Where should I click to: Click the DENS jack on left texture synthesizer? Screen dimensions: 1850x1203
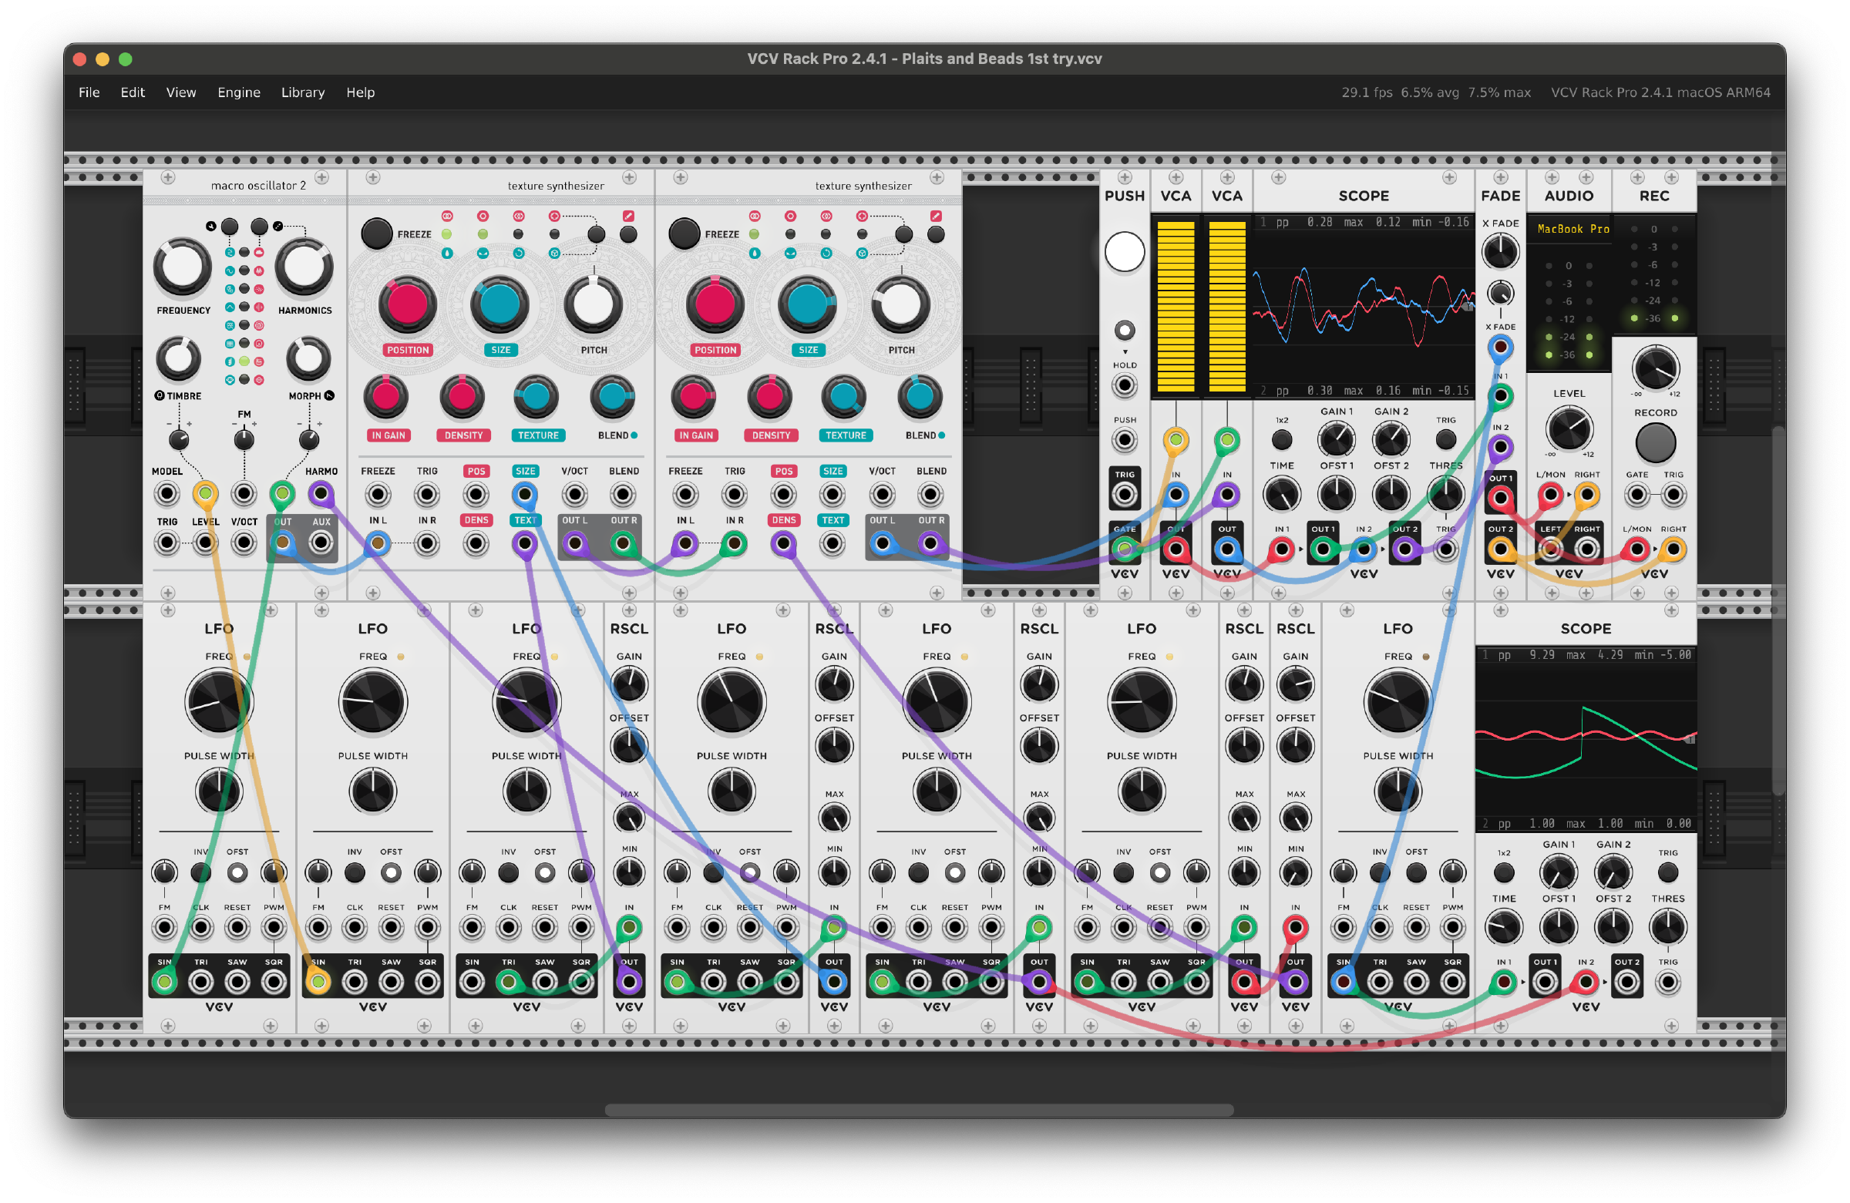click(x=476, y=544)
